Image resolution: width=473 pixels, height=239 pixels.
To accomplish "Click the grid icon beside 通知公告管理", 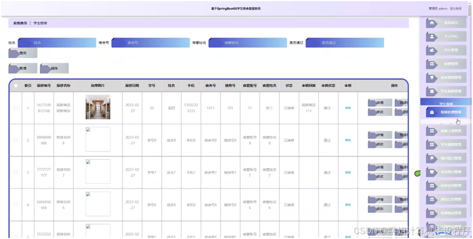I will click(432, 199).
